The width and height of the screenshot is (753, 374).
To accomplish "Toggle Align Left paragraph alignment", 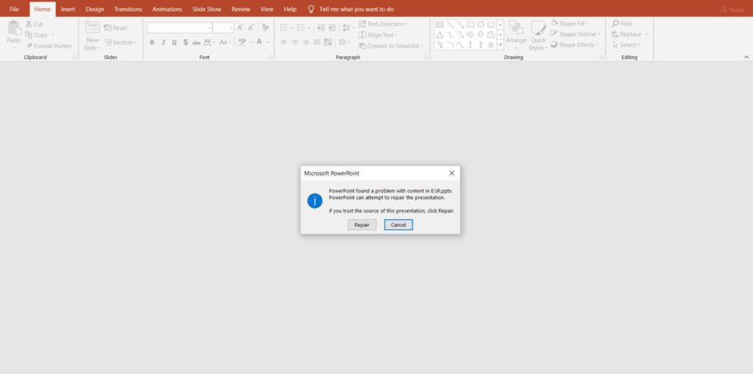I will (x=284, y=42).
